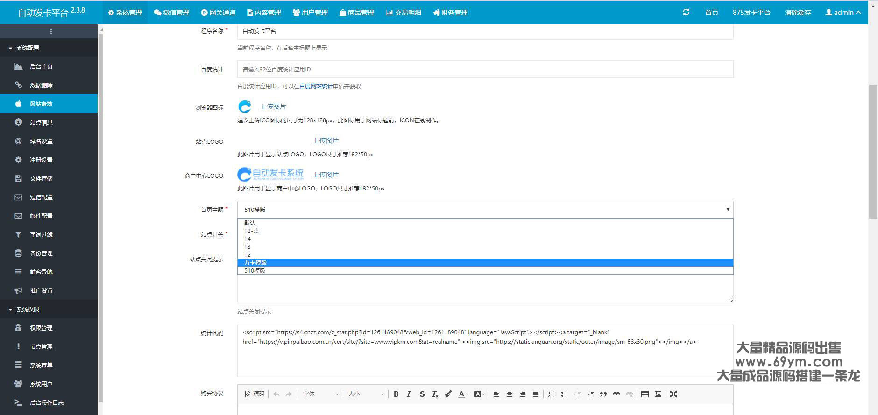Choose the T4 theme option
878x415 pixels.
(x=485, y=239)
